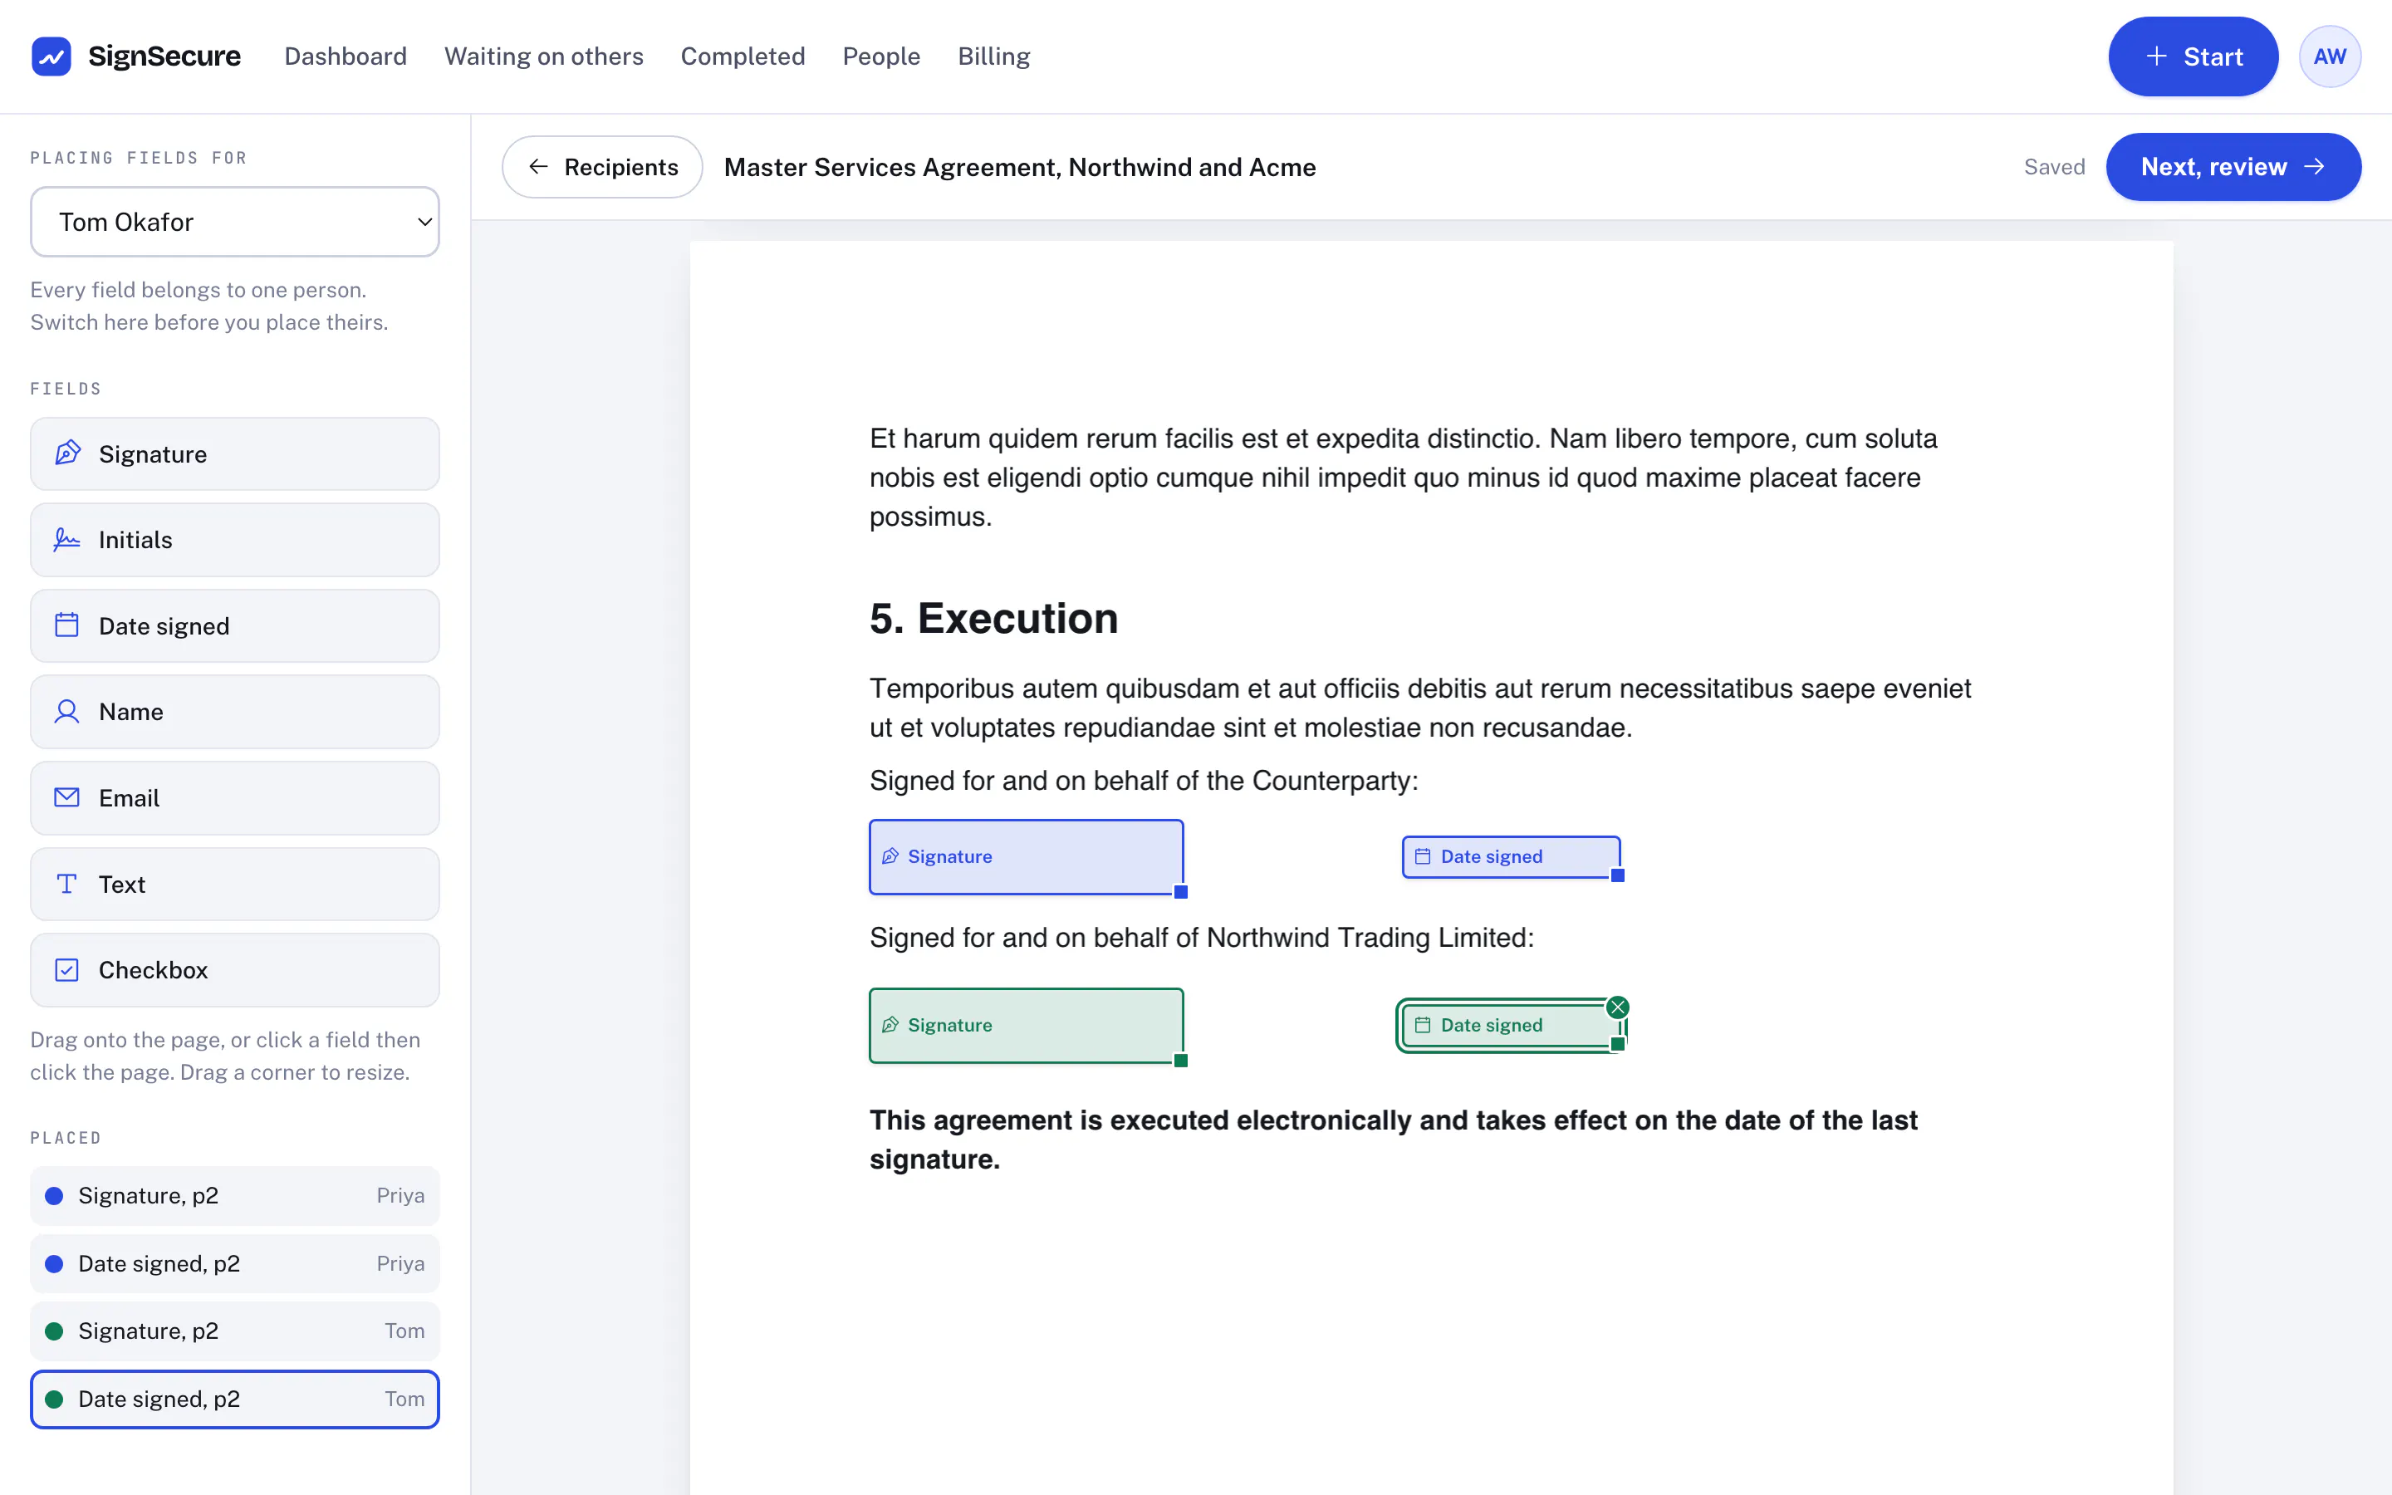The height and width of the screenshot is (1495, 2392).
Task: Select Tom's green Date signed field on page
Action: coord(1510,1026)
